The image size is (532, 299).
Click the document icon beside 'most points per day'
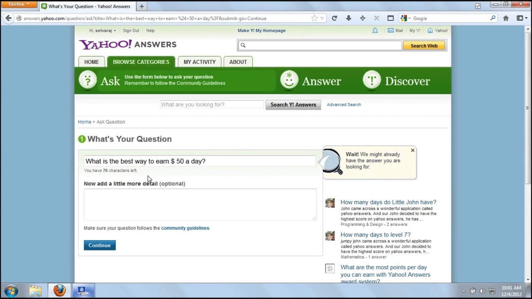point(330,269)
